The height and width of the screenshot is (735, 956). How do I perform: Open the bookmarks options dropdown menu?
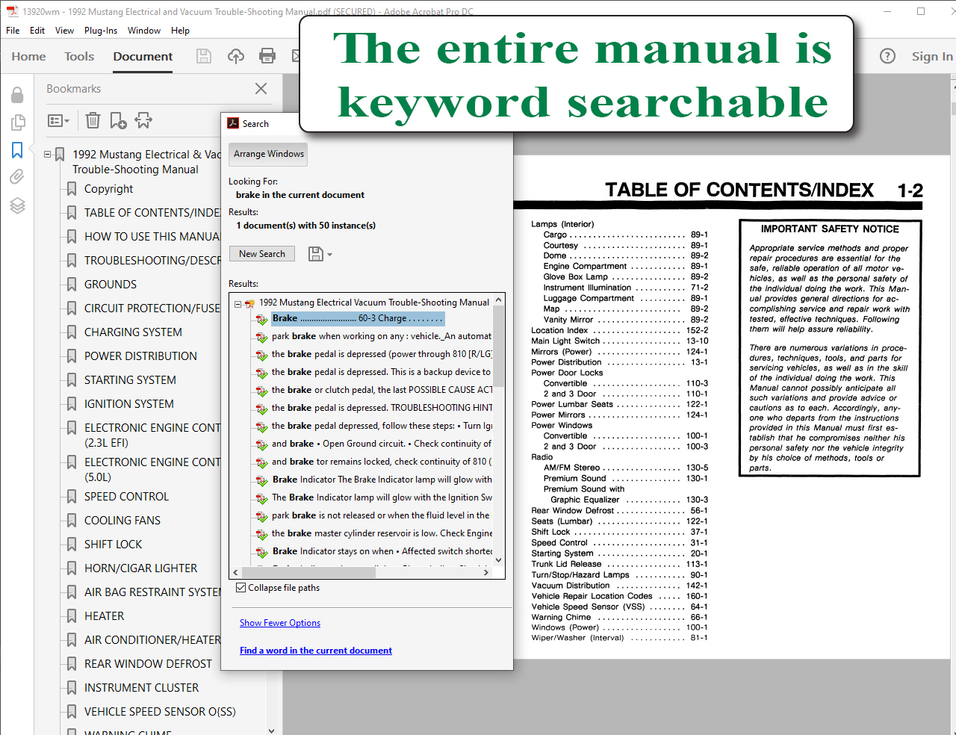coord(58,120)
